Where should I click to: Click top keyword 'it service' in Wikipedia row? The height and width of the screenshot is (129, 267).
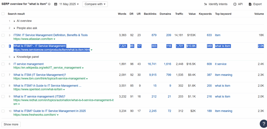click(x=221, y=64)
